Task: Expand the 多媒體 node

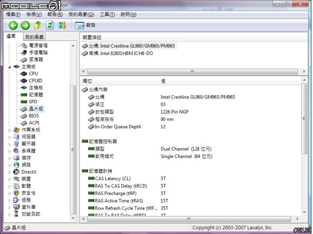Action: (x=9, y=151)
